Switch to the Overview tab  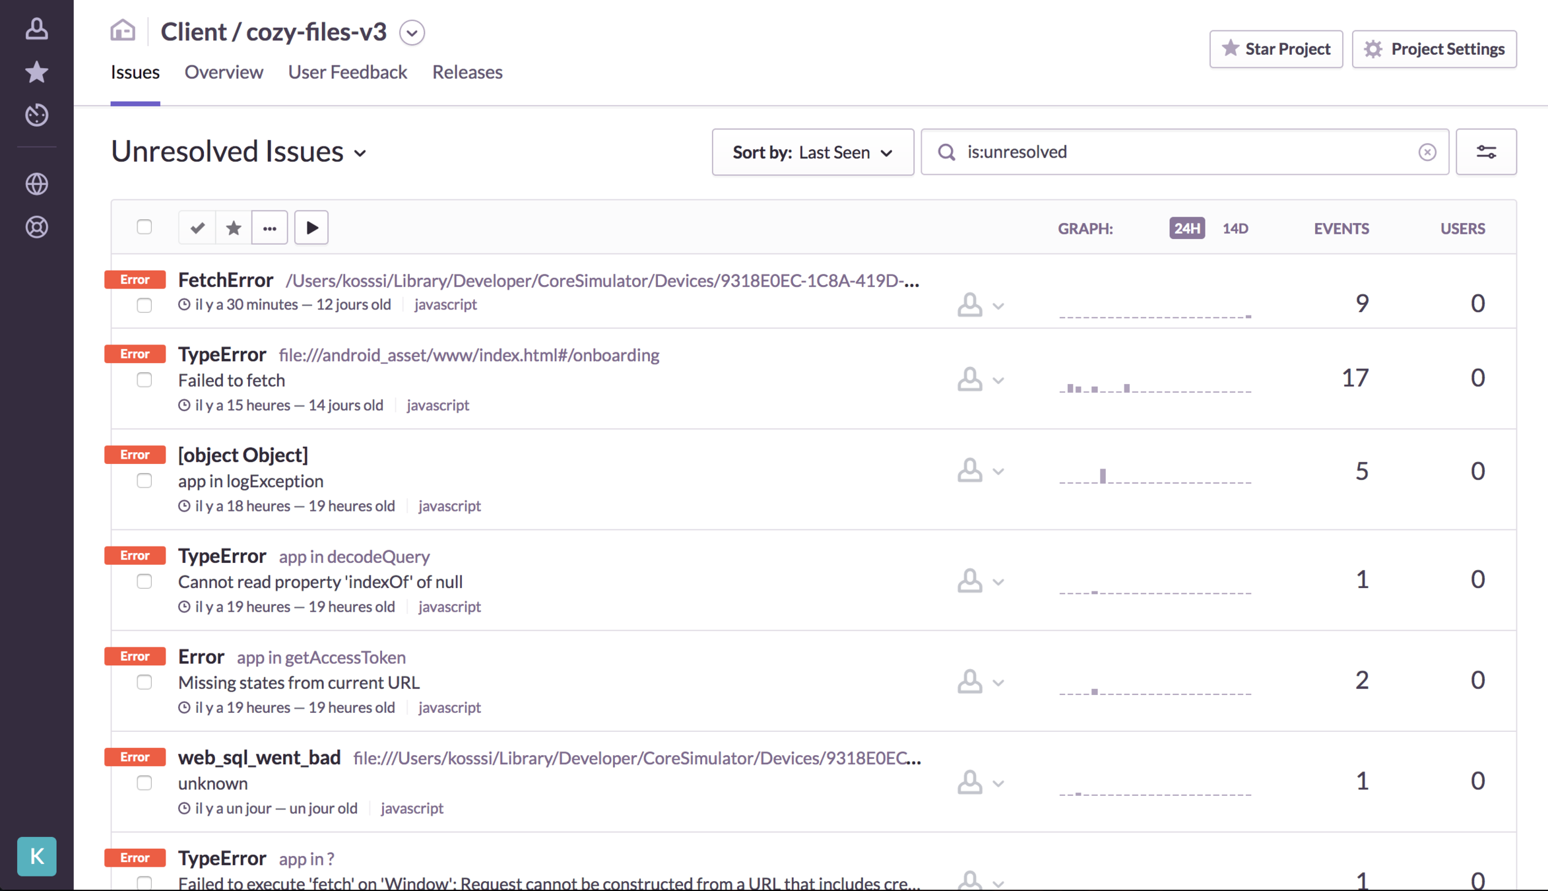[x=224, y=72]
